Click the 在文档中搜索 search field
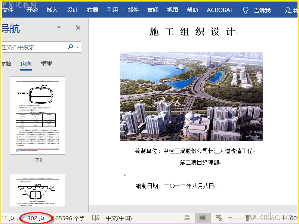Screen dimensions: 299x224 [34, 47]
